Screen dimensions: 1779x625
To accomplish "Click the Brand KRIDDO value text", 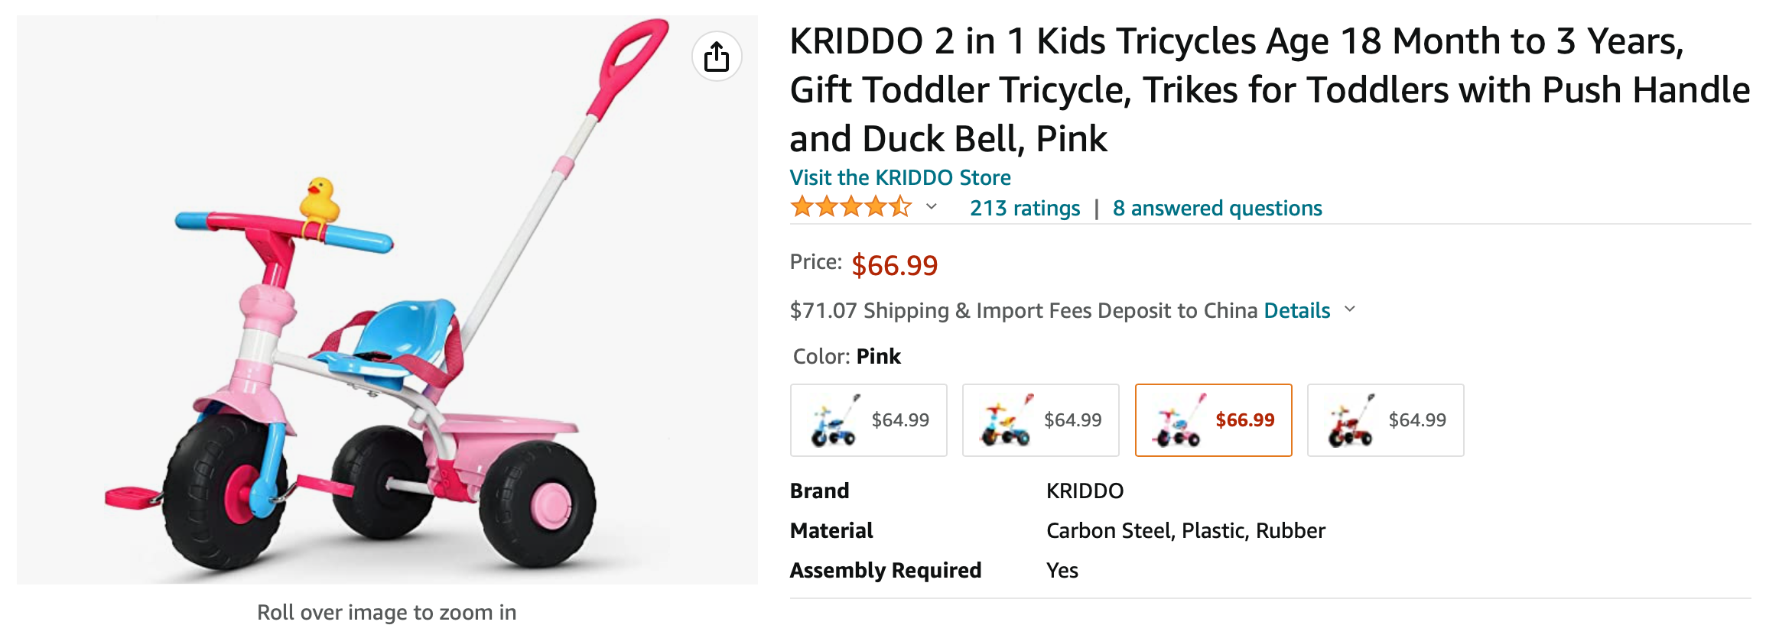I will click(x=1085, y=491).
